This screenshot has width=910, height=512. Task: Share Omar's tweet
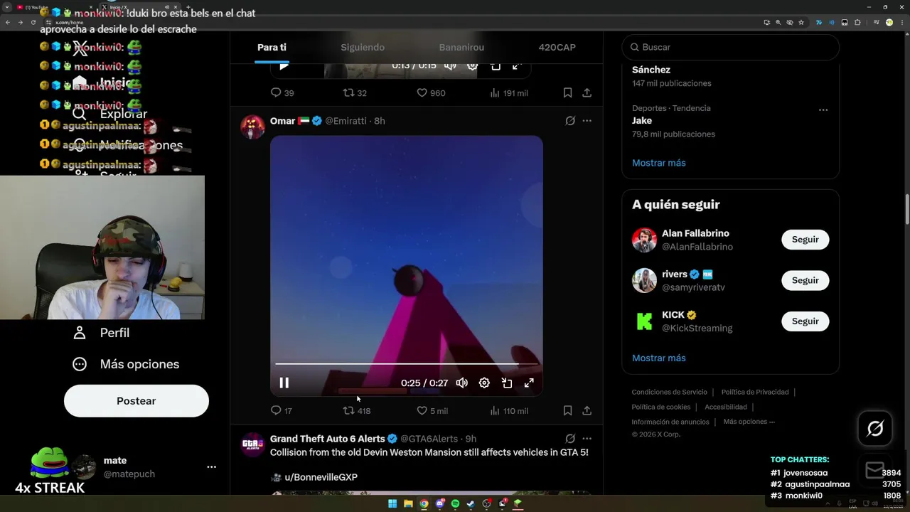click(587, 410)
